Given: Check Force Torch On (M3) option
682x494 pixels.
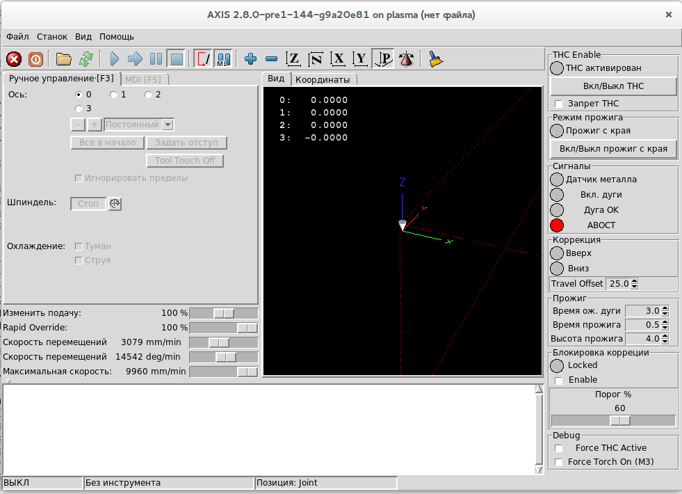Looking at the screenshot, I should [558, 462].
